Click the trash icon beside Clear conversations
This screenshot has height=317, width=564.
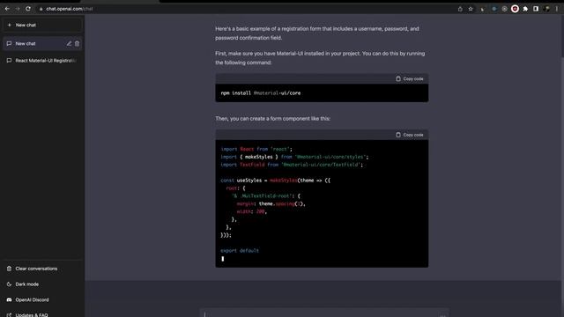click(9, 269)
